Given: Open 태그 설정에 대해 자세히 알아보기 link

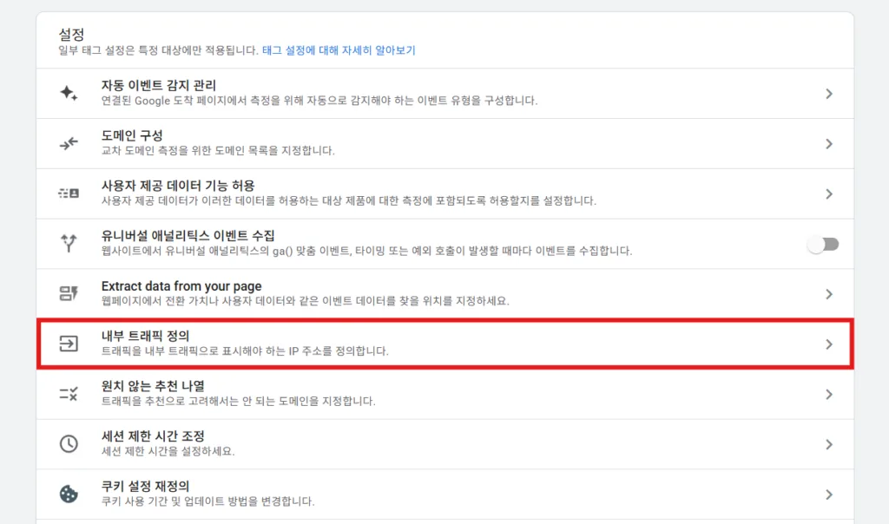Looking at the screenshot, I should [339, 50].
